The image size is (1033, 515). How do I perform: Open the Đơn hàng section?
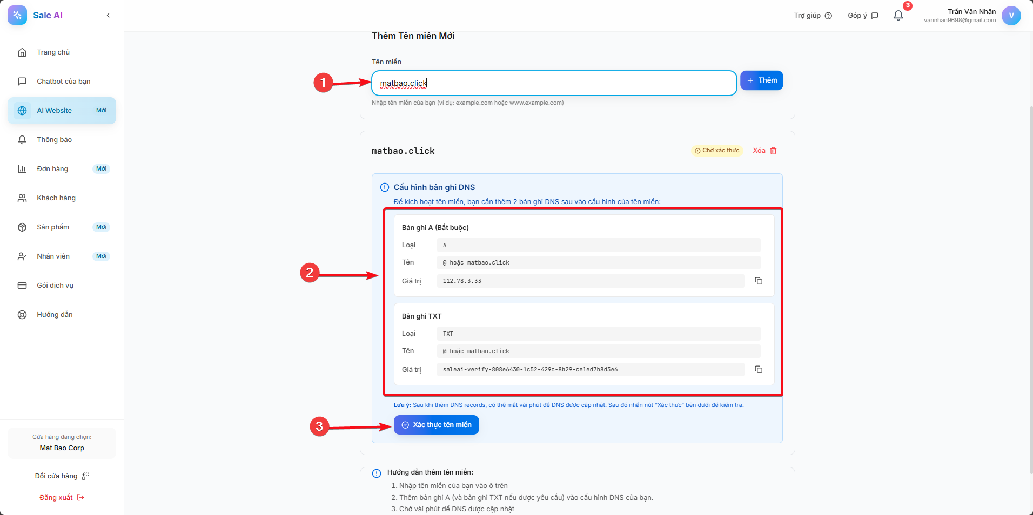pyautogui.click(x=52, y=169)
